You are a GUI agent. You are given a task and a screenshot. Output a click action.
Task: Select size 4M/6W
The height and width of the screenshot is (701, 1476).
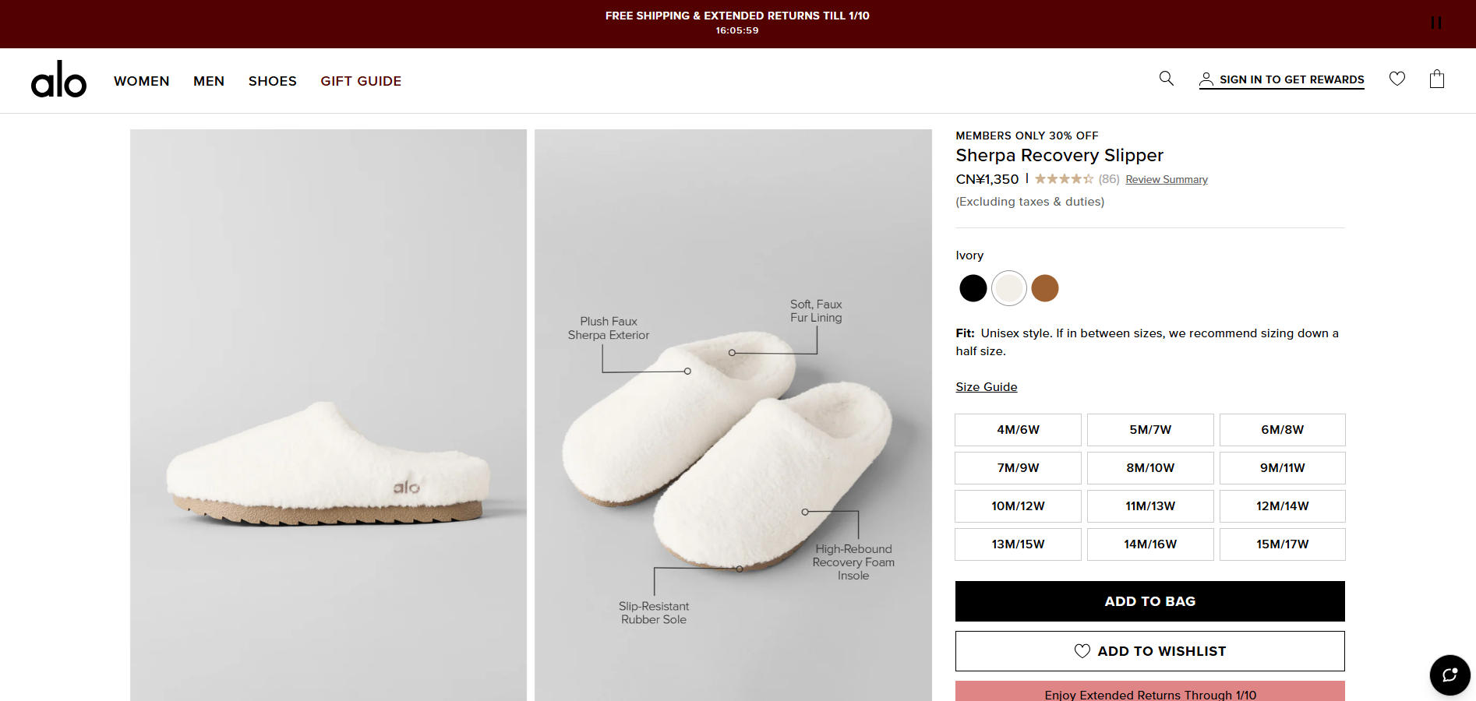click(1018, 430)
